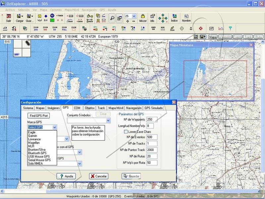Open the Ayuda menu in menu bar
The width and height of the screenshot is (265, 199).
pyautogui.click(x=112, y=10)
